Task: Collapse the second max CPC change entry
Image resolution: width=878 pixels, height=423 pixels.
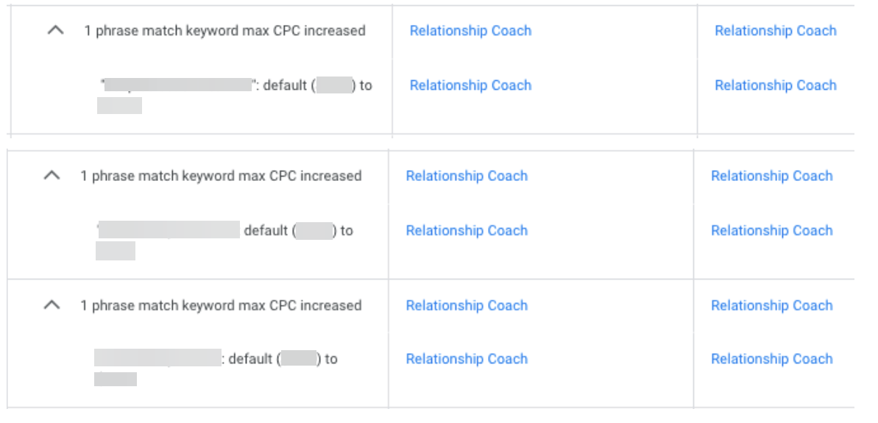Action: (52, 177)
